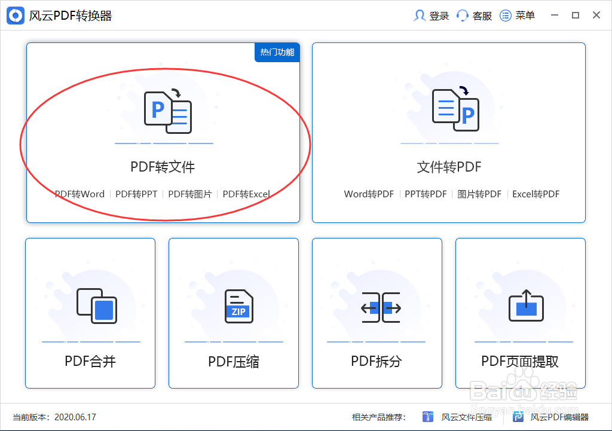This screenshot has width=612, height=431.
Task: Click the PDF转PPT link
Action: pyautogui.click(x=137, y=194)
